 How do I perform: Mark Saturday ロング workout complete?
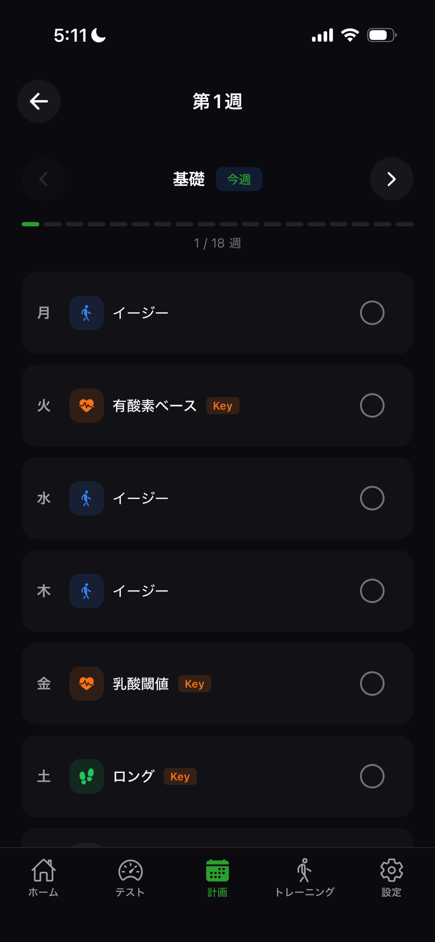click(372, 776)
